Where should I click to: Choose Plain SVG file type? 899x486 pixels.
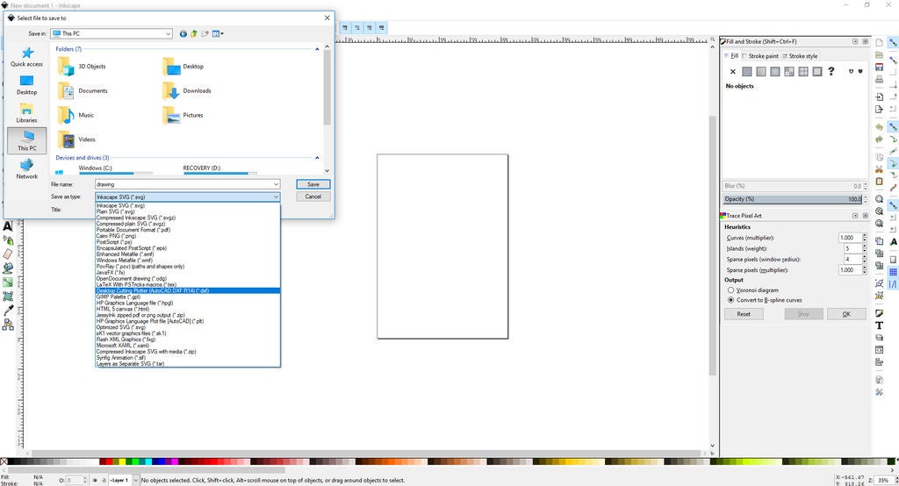[x=188, y=211]
